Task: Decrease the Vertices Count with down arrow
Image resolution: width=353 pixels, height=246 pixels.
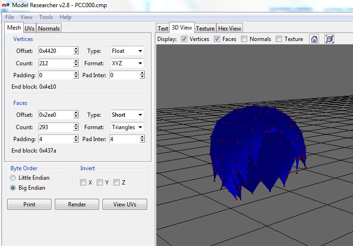Action: [x=76, y=65]
